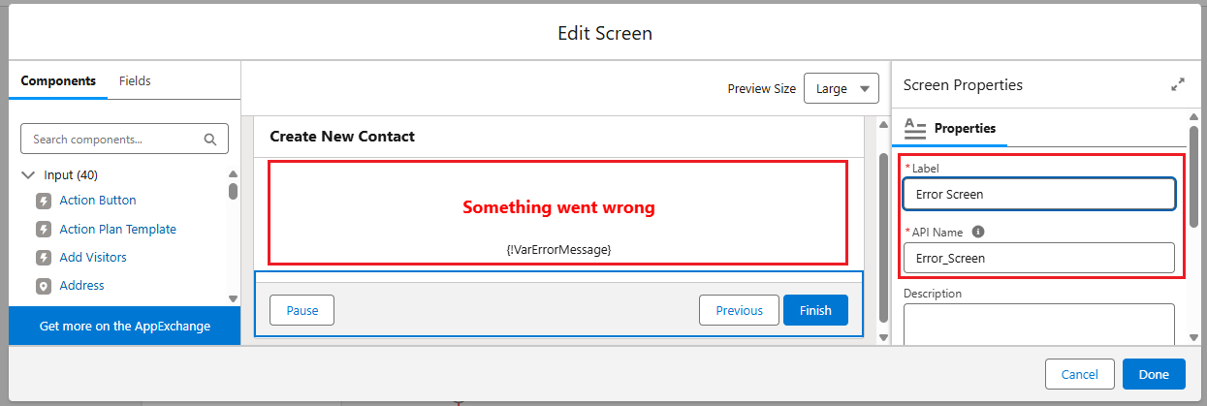Open Get more on the AppExchange
The width and height of the screenshot is (1207, 406).
[125, 326]
